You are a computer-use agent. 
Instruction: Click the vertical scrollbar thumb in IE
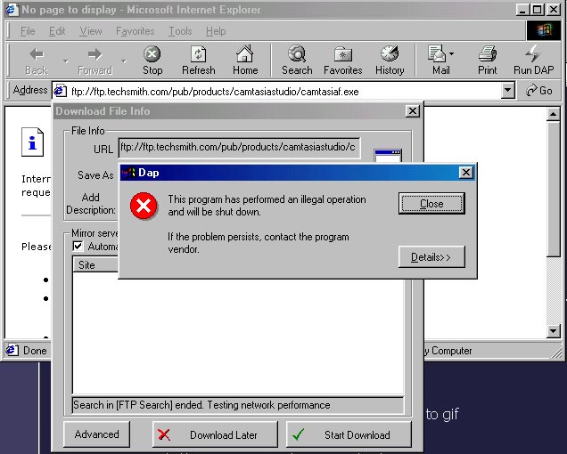pos(554,189)
